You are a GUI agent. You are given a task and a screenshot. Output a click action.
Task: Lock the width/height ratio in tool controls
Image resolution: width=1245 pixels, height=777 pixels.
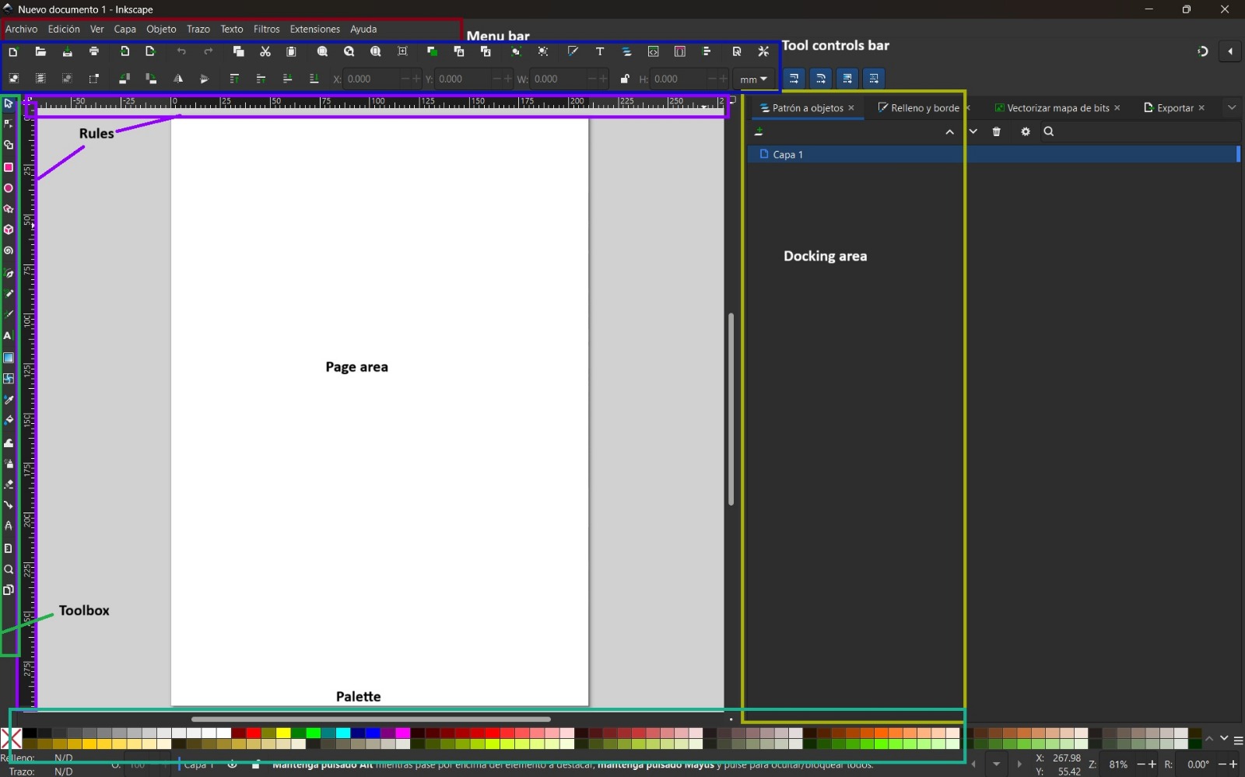point(623,79)
